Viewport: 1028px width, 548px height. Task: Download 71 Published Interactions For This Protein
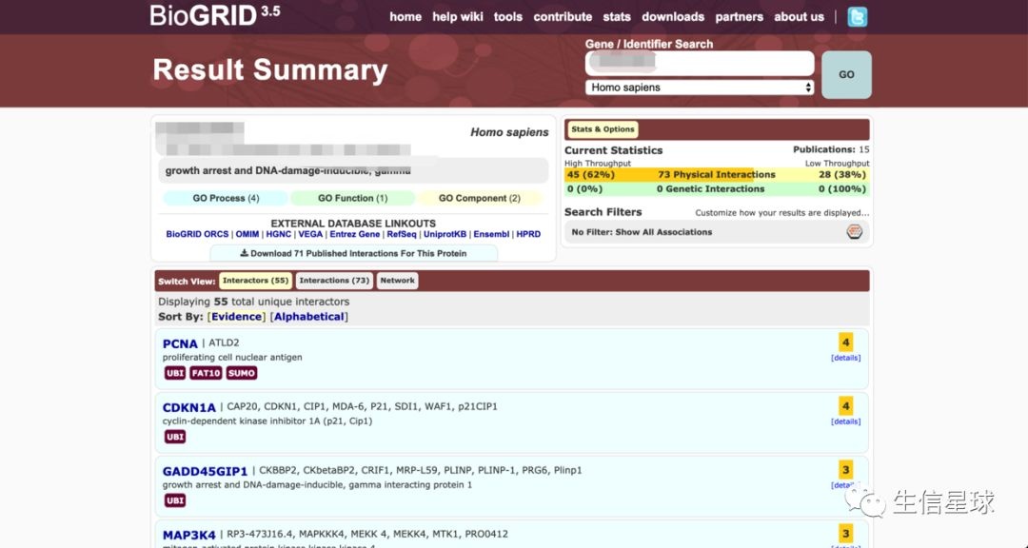click(353, 253)
